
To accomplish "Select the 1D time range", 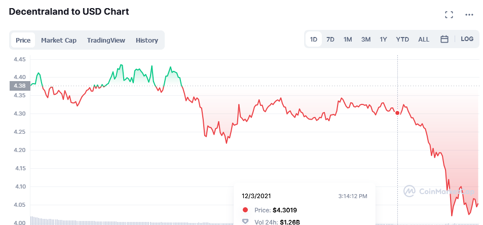I will (314, 40).
